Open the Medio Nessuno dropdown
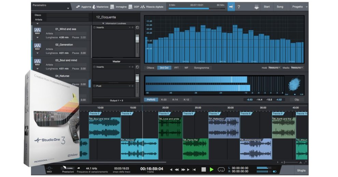Viewport: 338px width, 177px height. 297,68
